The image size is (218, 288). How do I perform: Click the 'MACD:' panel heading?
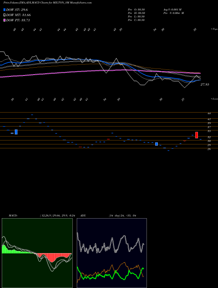click(x=13, y=216)
